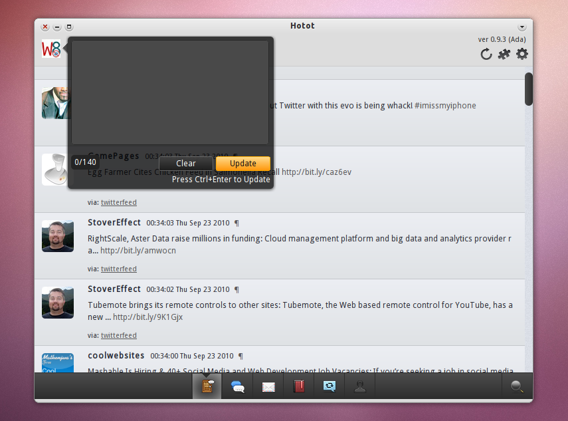Click the 0/140 character counter
This screenshot has width=568, height=421.
tap(86, 162)
